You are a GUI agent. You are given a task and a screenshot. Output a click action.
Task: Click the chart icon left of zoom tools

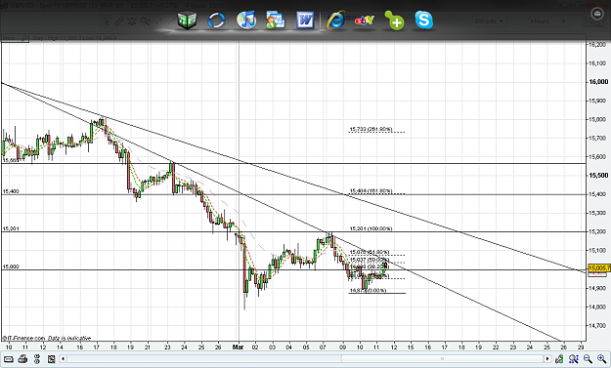pyautogui.click(x=559, y=358)
